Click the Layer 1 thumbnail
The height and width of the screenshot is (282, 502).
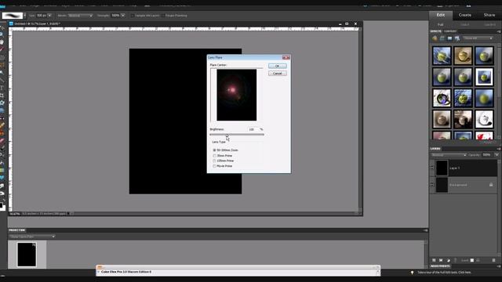[x=442, y=168]
